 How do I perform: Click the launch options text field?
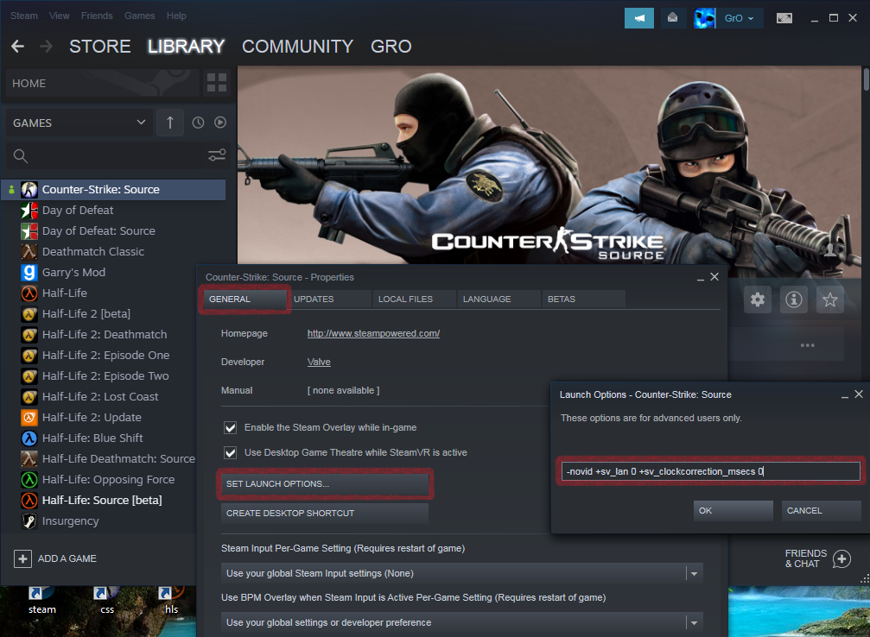pyautogui.click(x=710, y=471)
